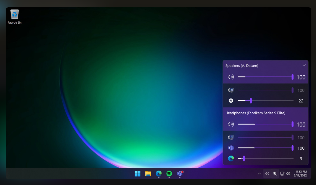Adjust the Edge volume slider at 9

pyautogui.click(x=266, y=158)
